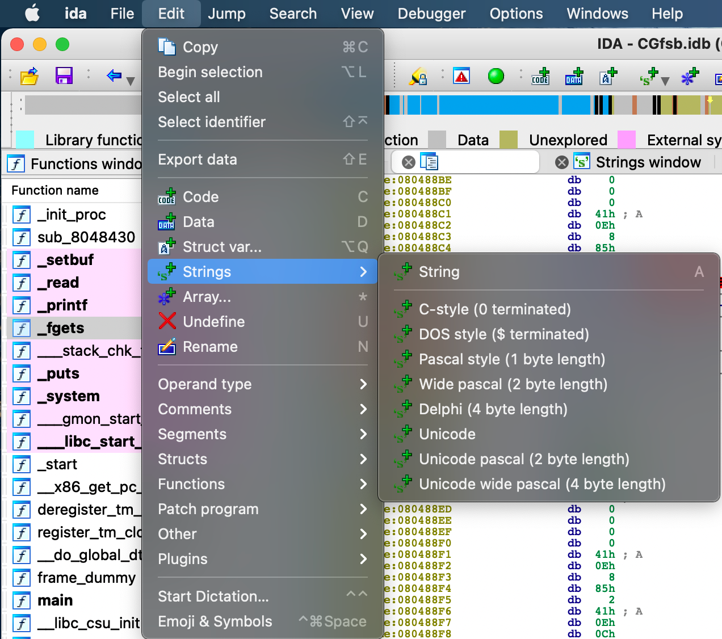Expand the Plugins submenu

(x=263, y=559)
